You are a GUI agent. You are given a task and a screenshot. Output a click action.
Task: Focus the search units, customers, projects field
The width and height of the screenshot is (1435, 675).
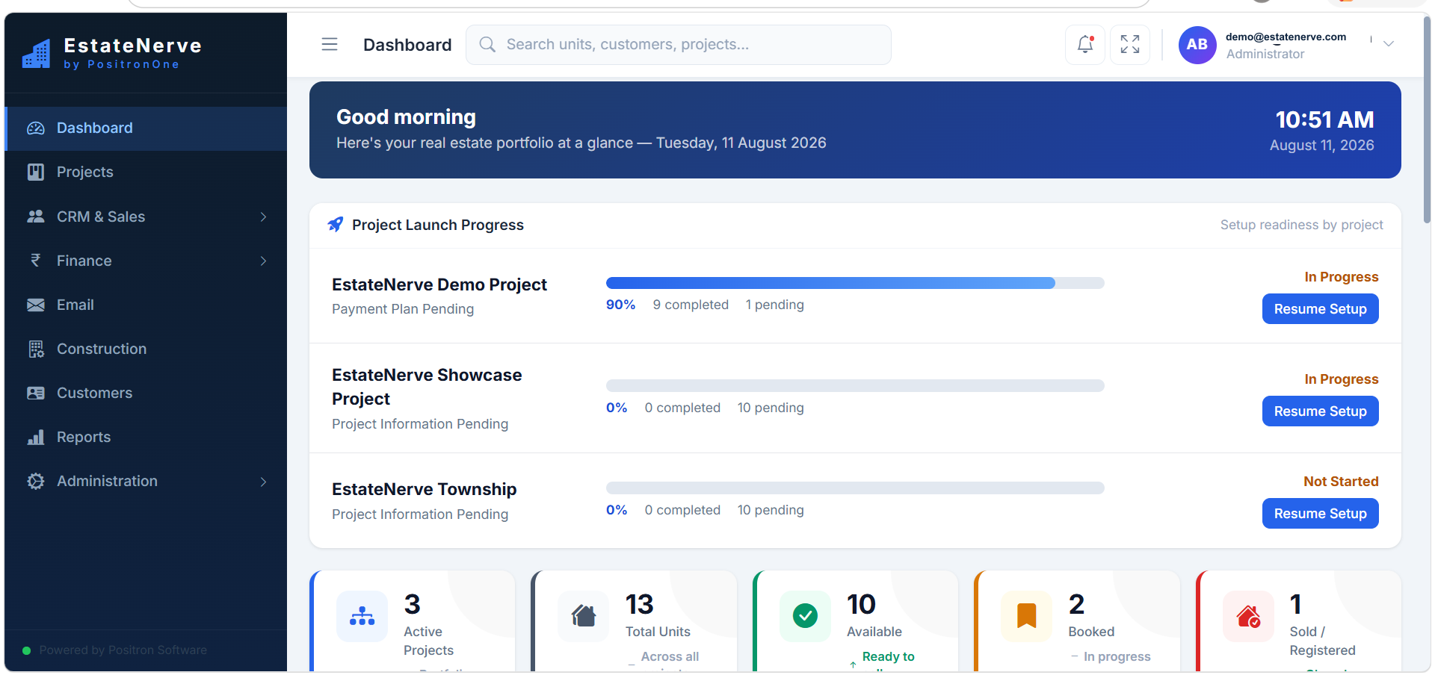pyautogui.click(x=679, y=45)
